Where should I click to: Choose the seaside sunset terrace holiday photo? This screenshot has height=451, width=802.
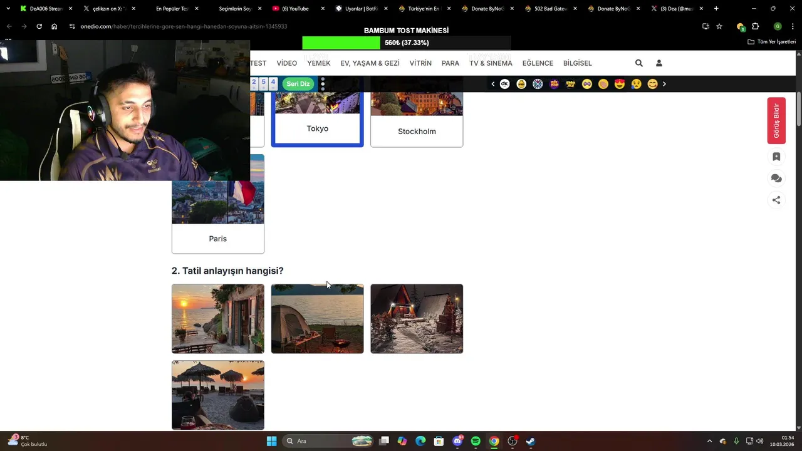[x=218, y=319]
